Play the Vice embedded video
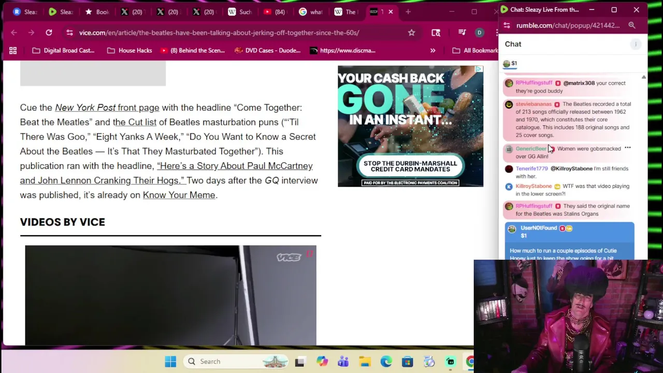This screenshot has height=373, width=663. 170,295
